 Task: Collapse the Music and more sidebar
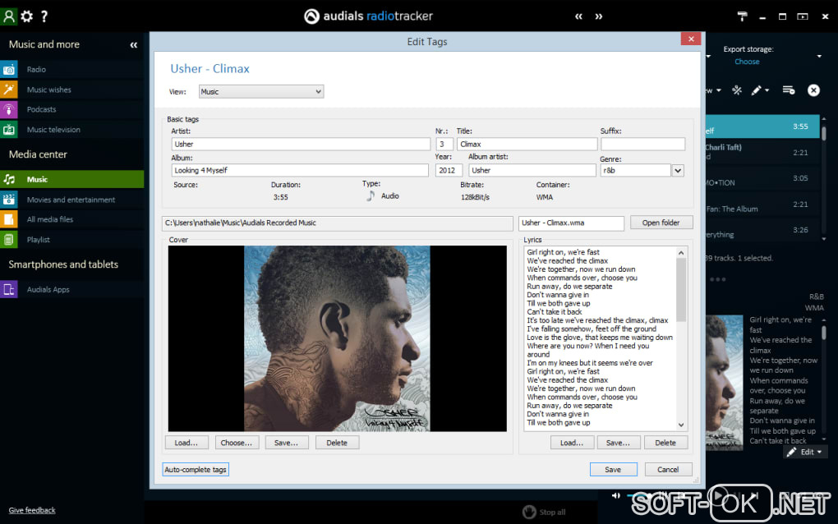coord(134,45)
